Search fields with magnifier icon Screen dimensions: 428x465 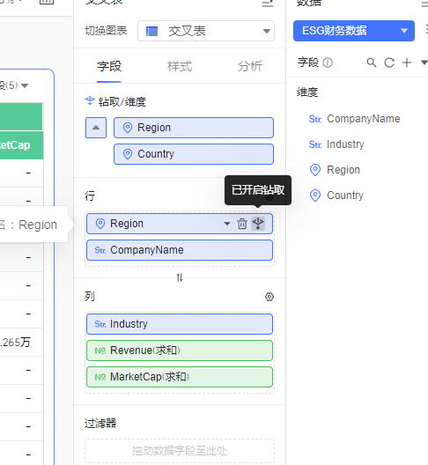(372, 63)
